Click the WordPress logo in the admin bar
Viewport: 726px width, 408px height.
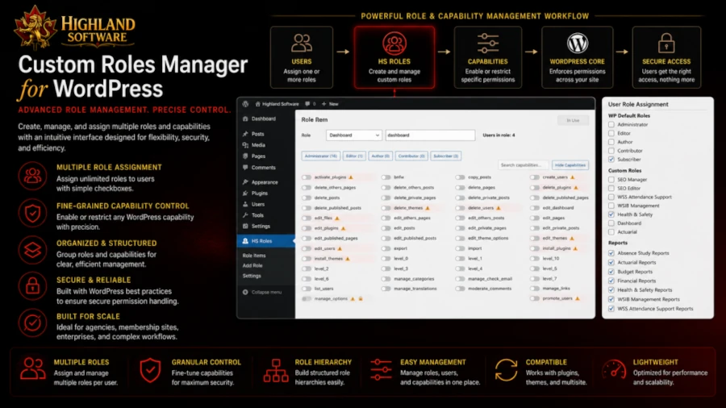(x=245, y=104)
